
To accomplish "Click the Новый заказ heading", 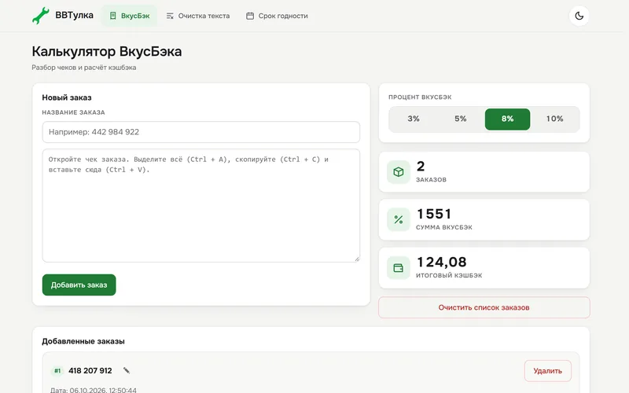I will [x=67, y=97].
